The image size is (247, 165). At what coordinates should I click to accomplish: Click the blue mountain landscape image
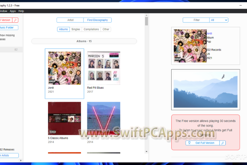tap(205, 90)
